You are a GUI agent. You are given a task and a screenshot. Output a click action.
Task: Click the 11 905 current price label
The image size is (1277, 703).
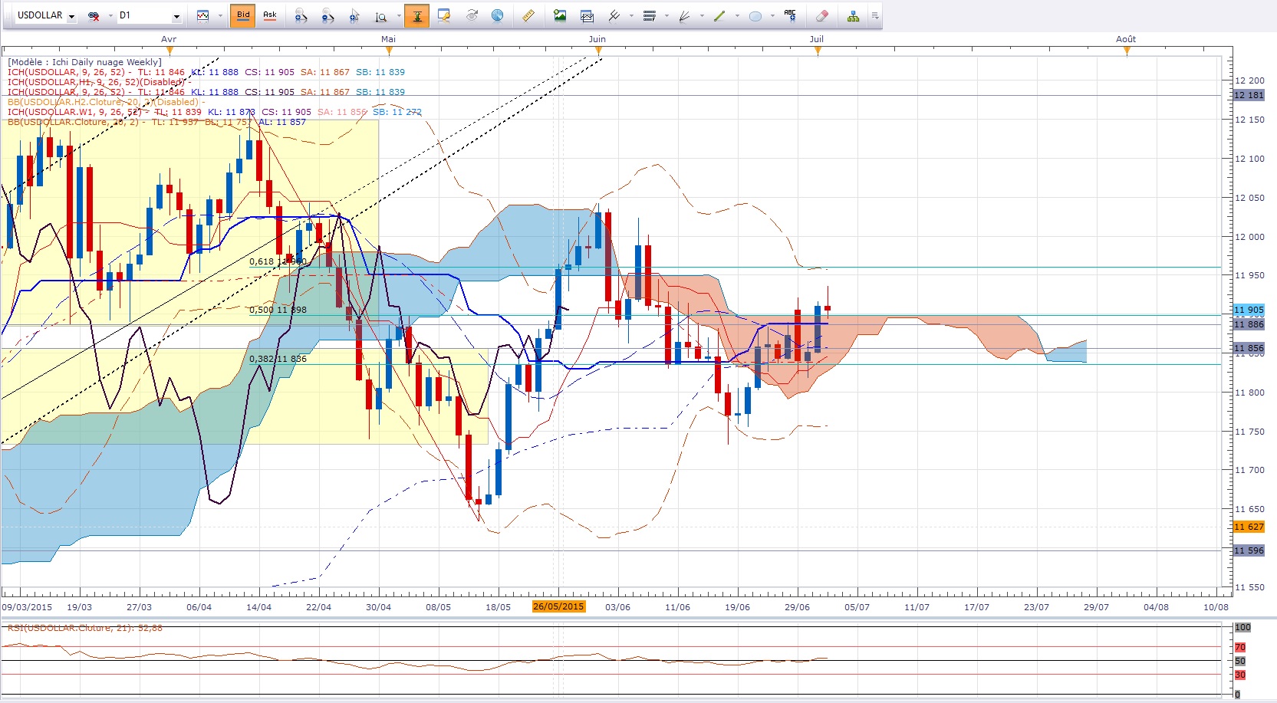(1249, 310)
